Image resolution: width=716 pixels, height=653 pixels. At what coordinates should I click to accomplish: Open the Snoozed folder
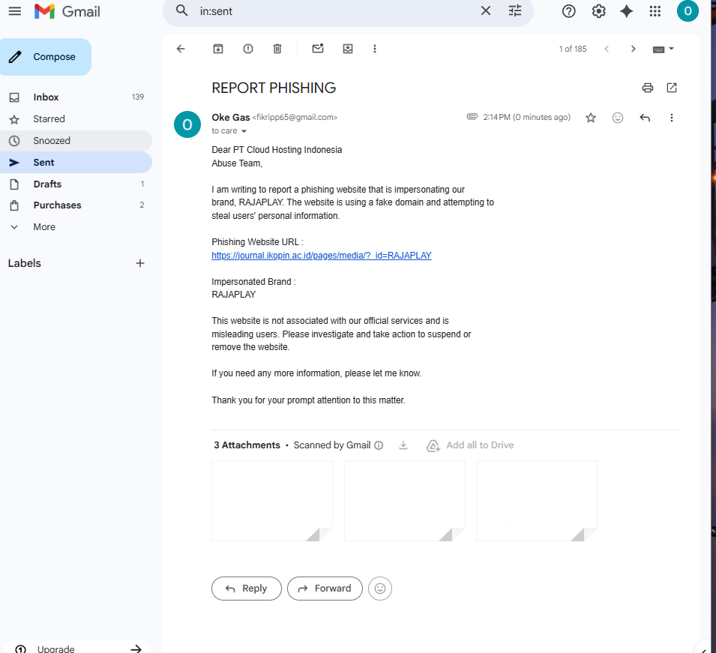(x=76, y=141)
